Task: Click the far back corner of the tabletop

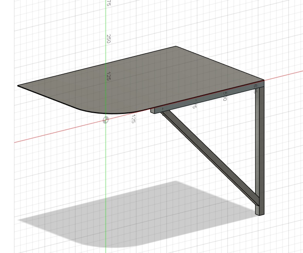Action: pos(176,47)
